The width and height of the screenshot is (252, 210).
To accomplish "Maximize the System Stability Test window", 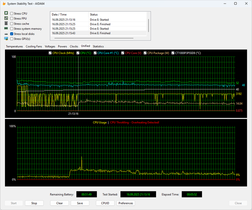I will click(x=236, y=4).
